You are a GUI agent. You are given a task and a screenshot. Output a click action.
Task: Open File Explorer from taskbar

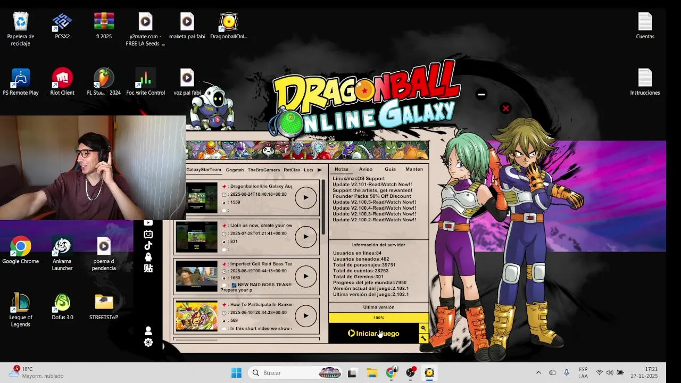tap(372, 373)
